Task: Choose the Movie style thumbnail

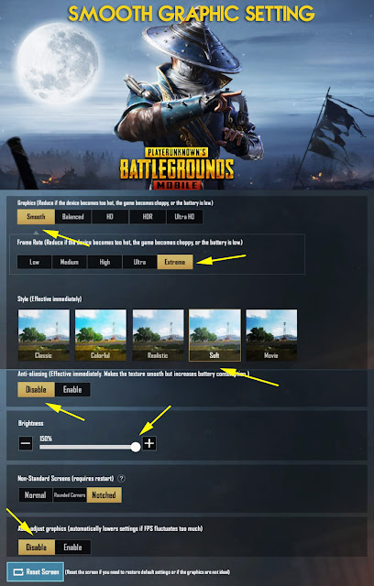Action: (x=271, y=335)
